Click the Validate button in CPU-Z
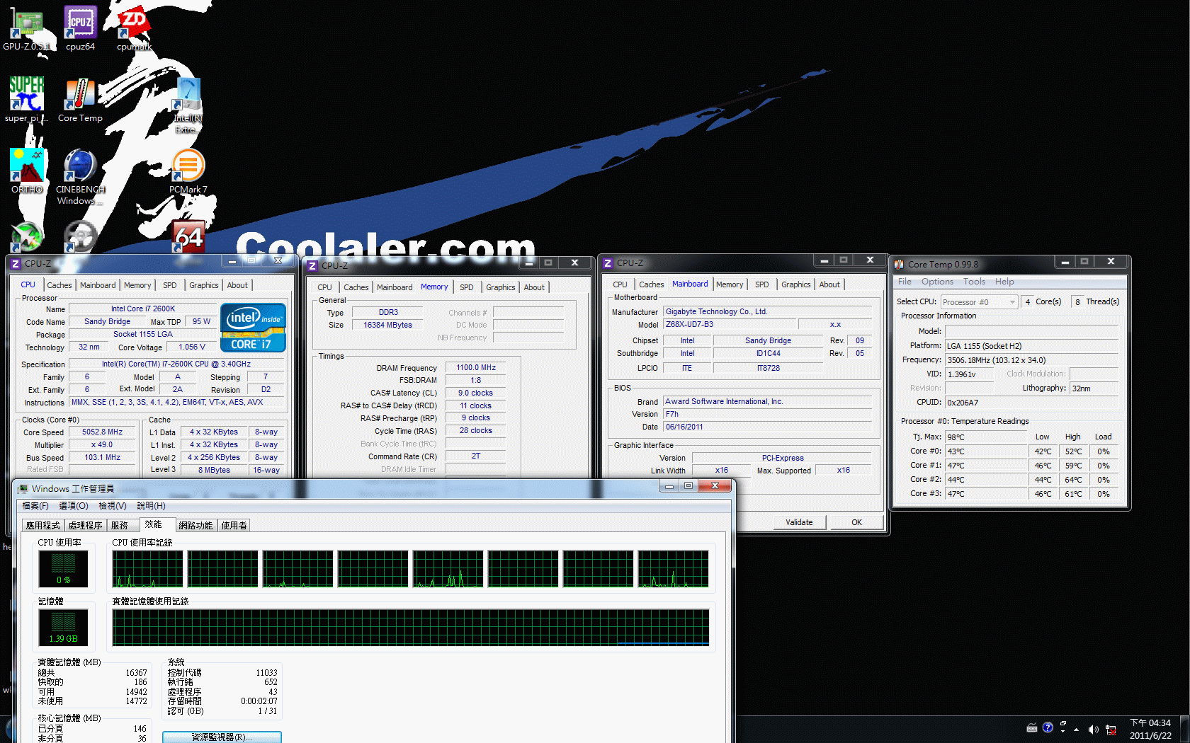The height and width of the screenshot is (743, 1190). (x=799, y=522)
